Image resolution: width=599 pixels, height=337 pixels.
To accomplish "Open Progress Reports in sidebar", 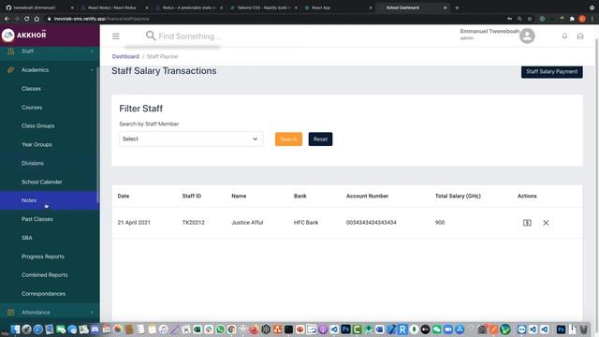I will [43, 256].
